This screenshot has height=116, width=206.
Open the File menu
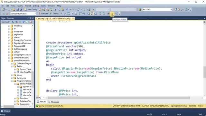pos(2,6)
